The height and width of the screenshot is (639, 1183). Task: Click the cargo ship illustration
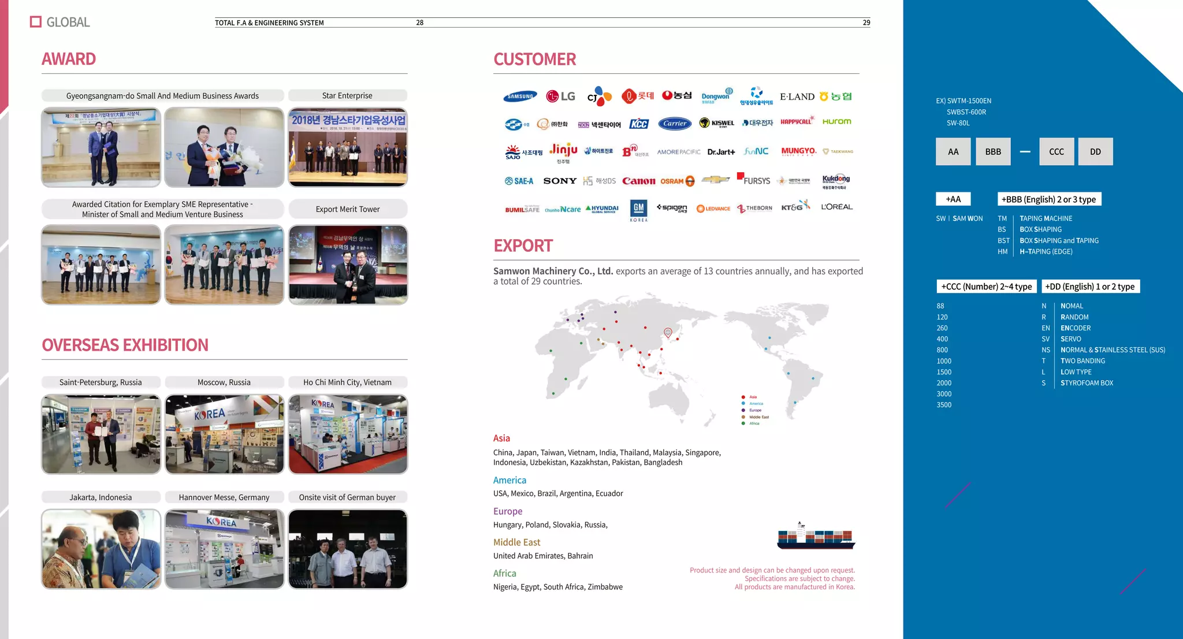tap(816, 537)
